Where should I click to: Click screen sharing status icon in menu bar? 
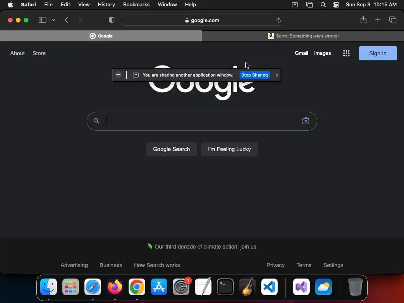point(295,5)
